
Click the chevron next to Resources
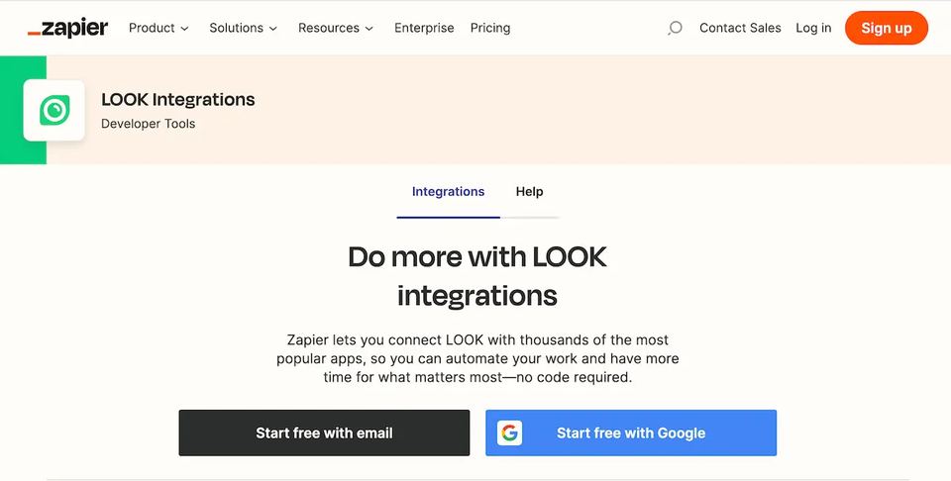click(x=369, y=29)
